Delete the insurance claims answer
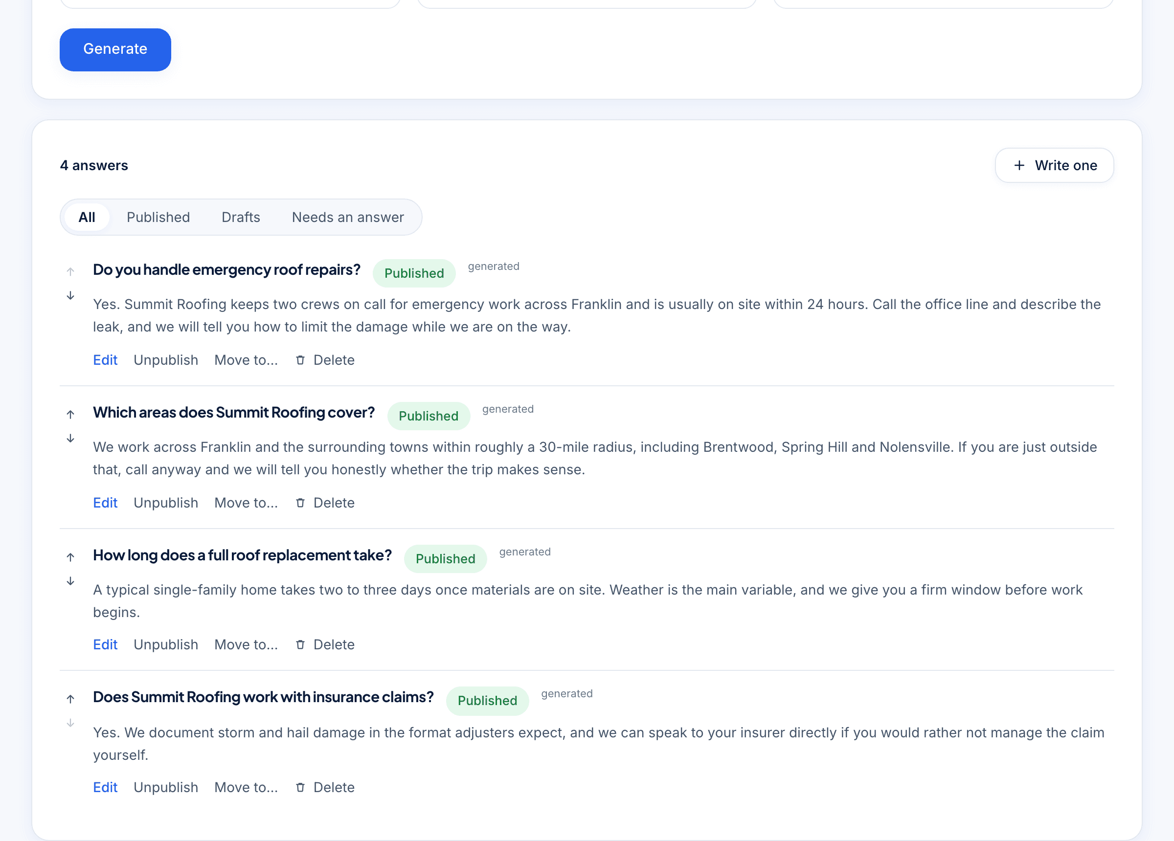 pos(324,787)
